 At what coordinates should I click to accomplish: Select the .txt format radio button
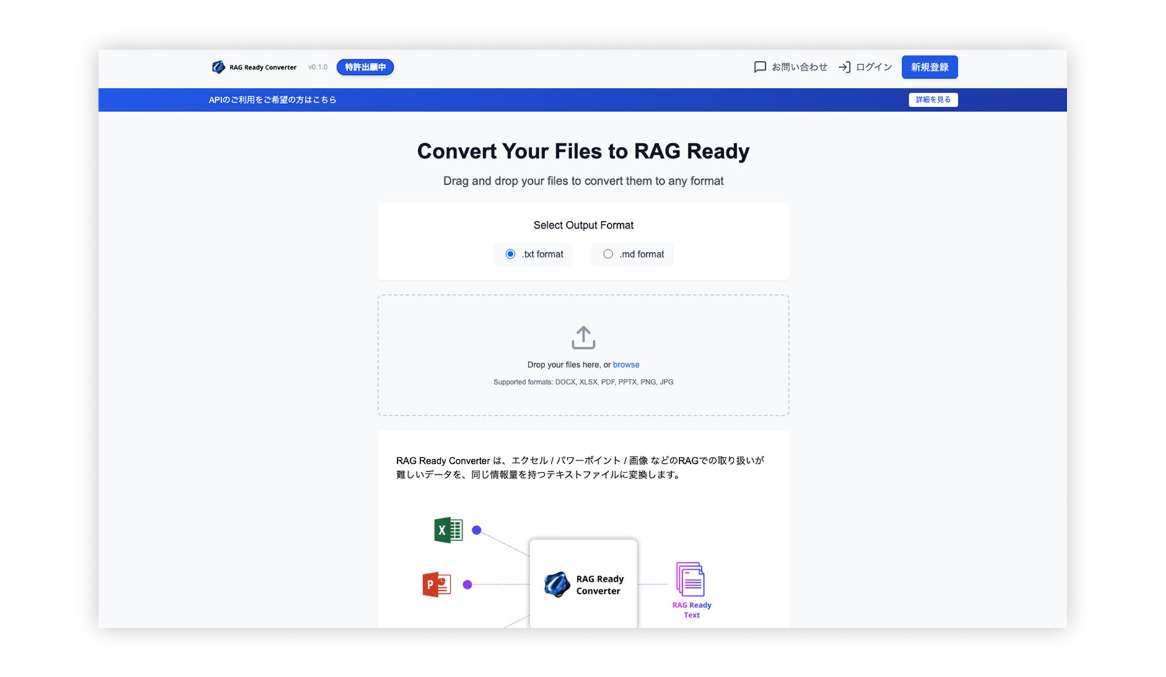(510, 254)
